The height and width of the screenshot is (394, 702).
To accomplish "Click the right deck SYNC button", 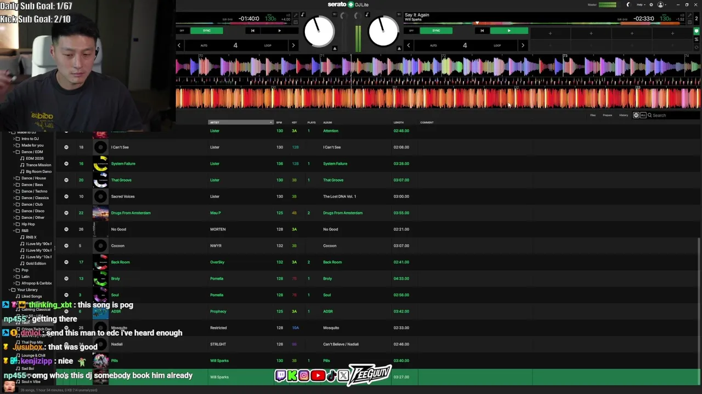I will point(436,31).
